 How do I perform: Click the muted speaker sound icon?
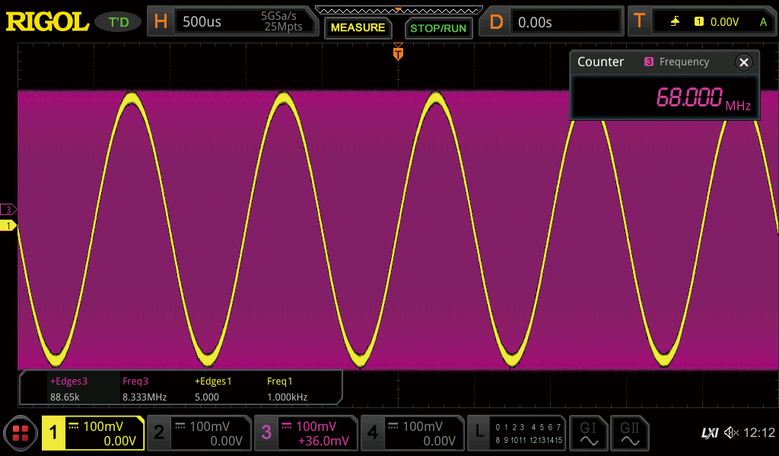731,433
